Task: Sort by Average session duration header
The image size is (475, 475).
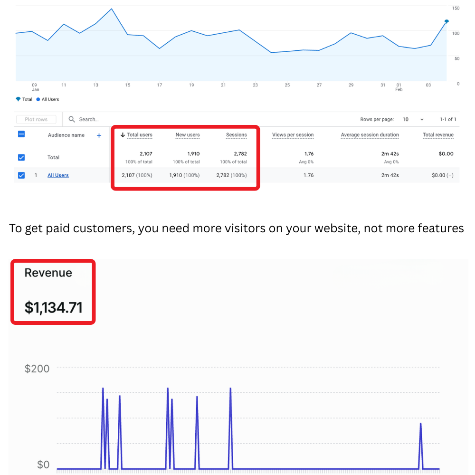Action: 370,135
